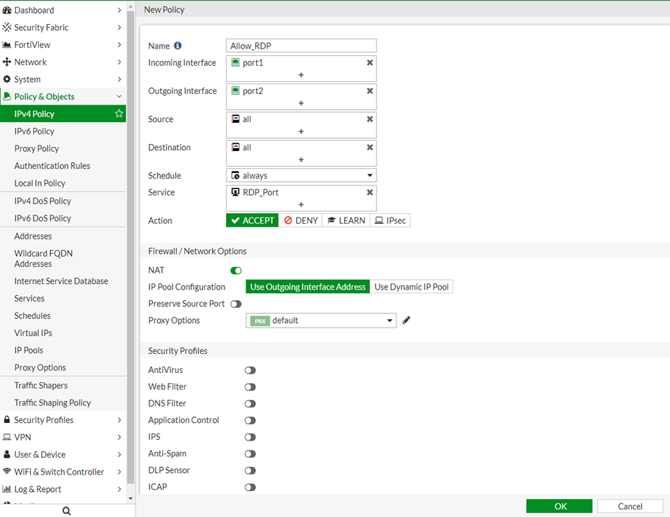
Task: Open the Proxy Options default dropdown
Action: pos(321,321)
